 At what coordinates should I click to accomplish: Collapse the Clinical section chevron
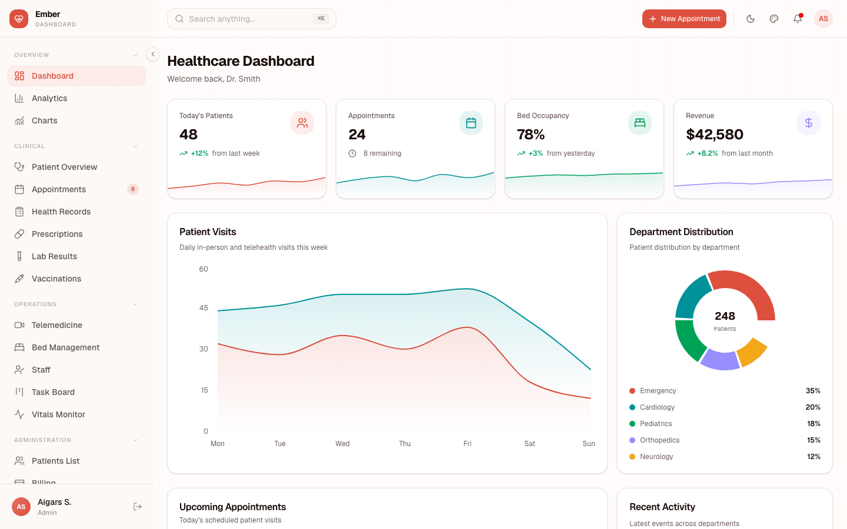[136, 146]
